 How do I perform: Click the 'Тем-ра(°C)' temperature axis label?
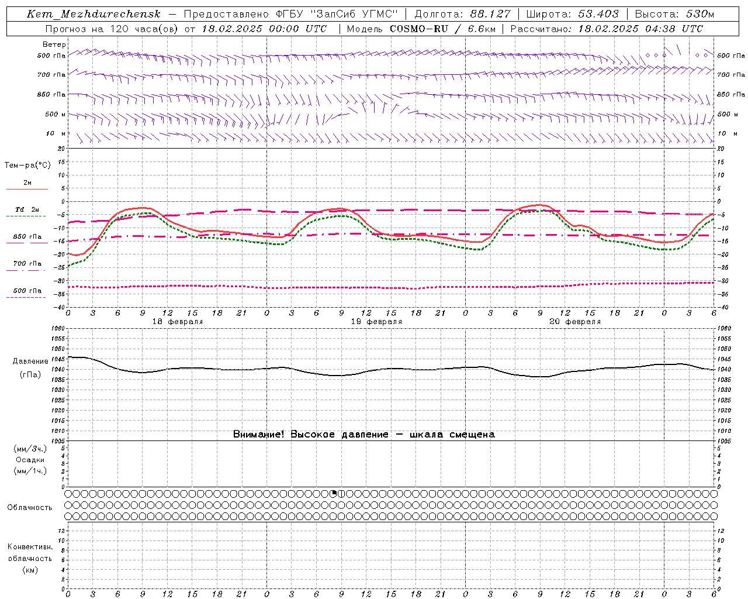(27, 166)
